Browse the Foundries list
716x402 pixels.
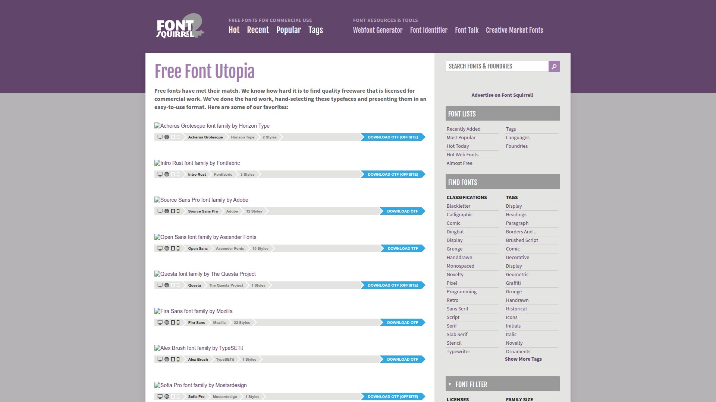tap(516, 146)
